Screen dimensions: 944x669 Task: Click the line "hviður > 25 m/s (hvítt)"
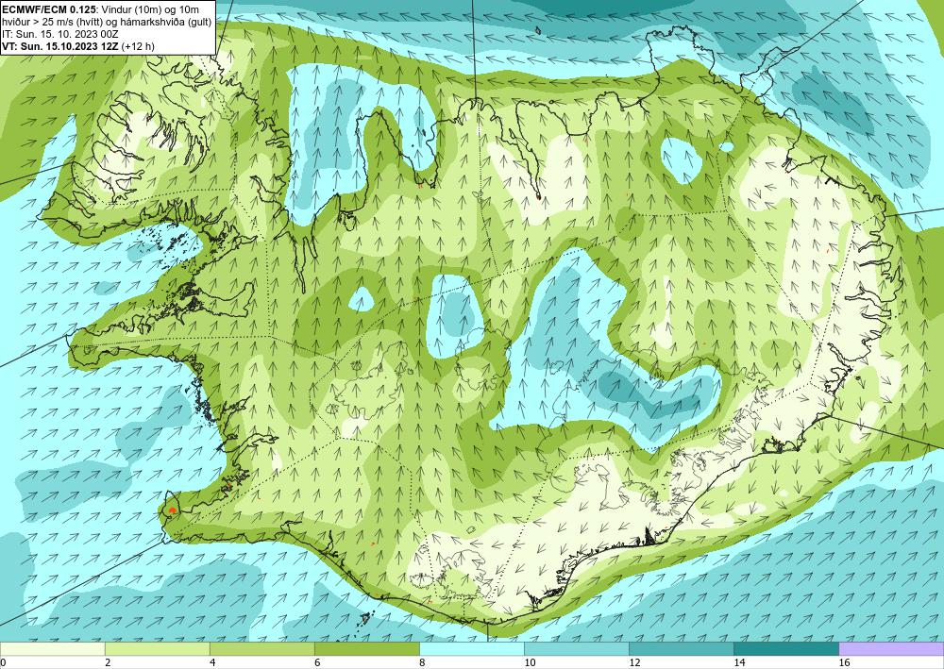(x=50, y=22)
